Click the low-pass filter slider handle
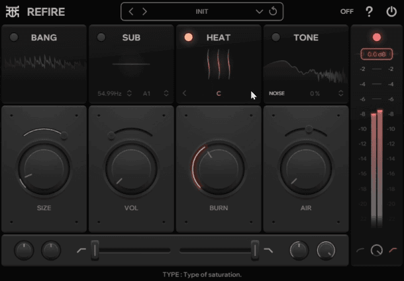Screen dimensions: 404x281 point(255,250)
